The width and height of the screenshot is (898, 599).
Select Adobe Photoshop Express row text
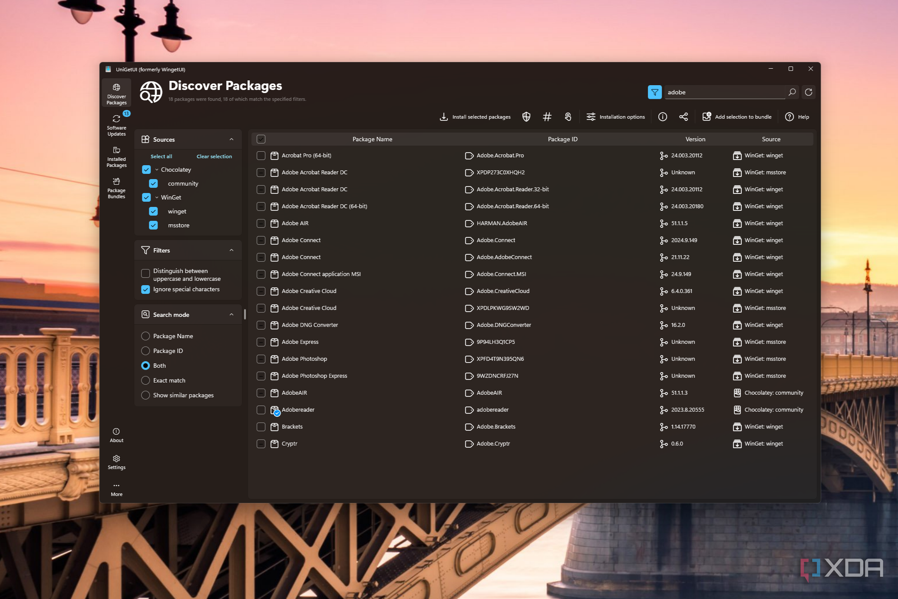314,376
